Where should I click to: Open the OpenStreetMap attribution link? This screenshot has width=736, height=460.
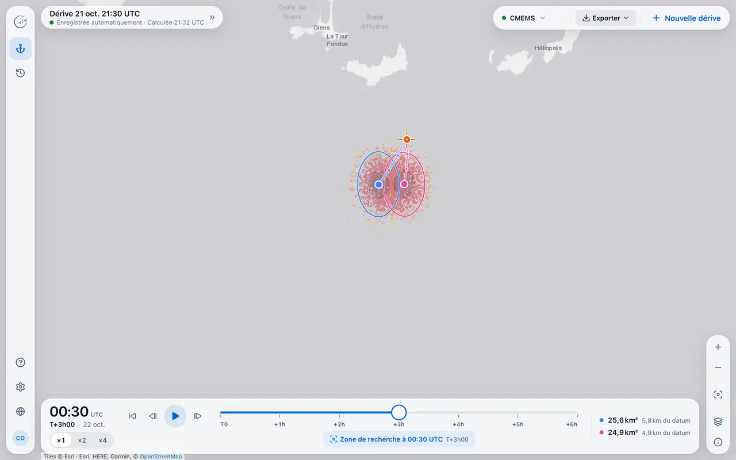pyautogui.click(x=160, y=457)
